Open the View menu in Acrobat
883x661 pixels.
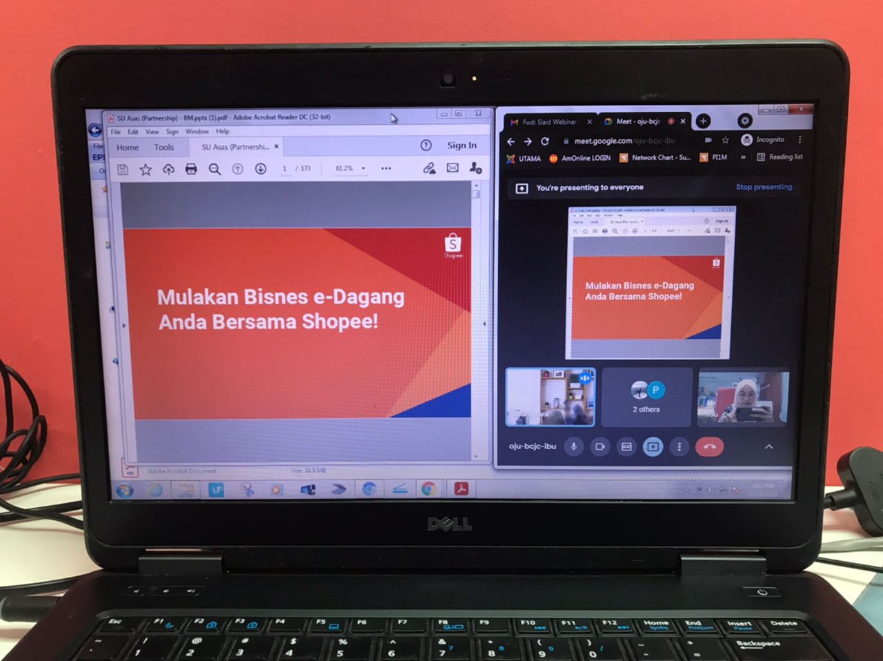click(152, 132)
